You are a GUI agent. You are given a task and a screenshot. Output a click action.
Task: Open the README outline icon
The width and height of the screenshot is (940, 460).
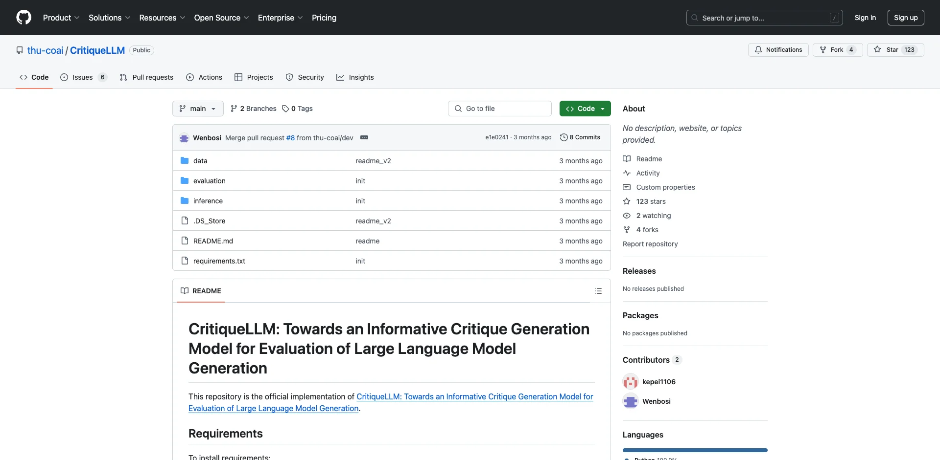click(598, 291)
